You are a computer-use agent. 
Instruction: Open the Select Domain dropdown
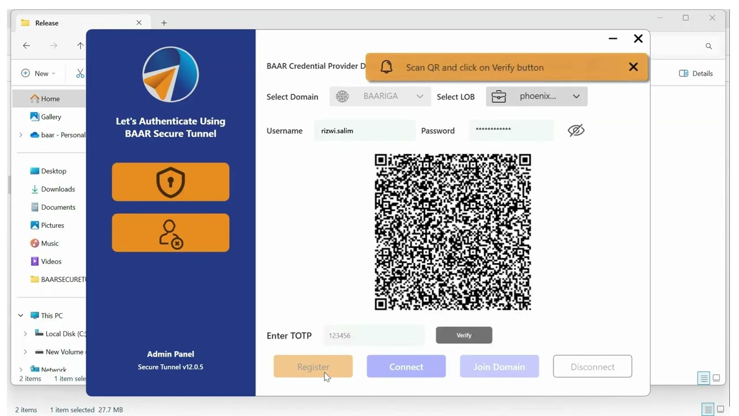tap(380, 96)
